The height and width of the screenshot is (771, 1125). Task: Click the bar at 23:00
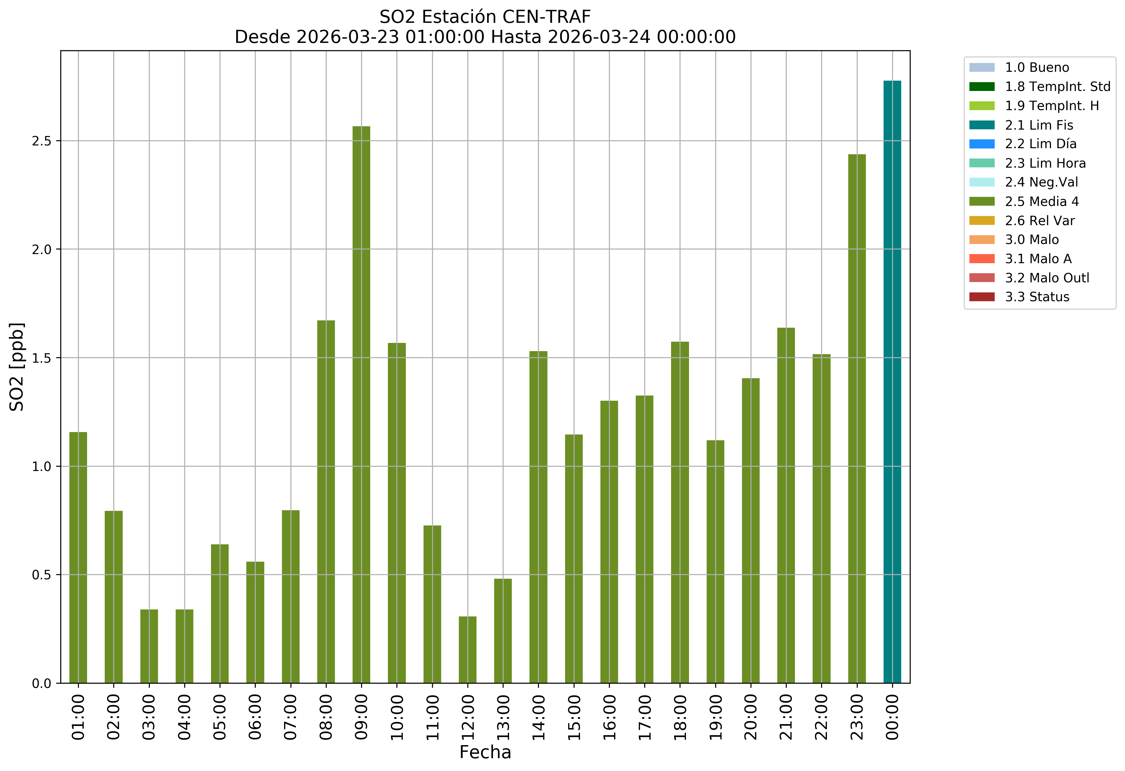coord(857,419)
